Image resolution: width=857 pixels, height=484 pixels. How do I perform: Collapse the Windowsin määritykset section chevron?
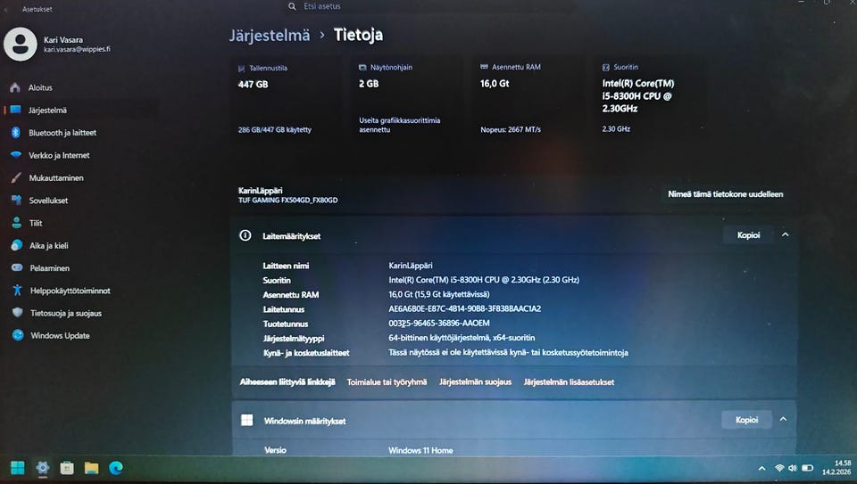(x=783, y=419)
